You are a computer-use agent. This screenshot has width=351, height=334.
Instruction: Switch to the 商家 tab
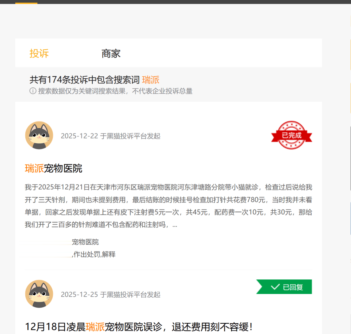[111, 54]
